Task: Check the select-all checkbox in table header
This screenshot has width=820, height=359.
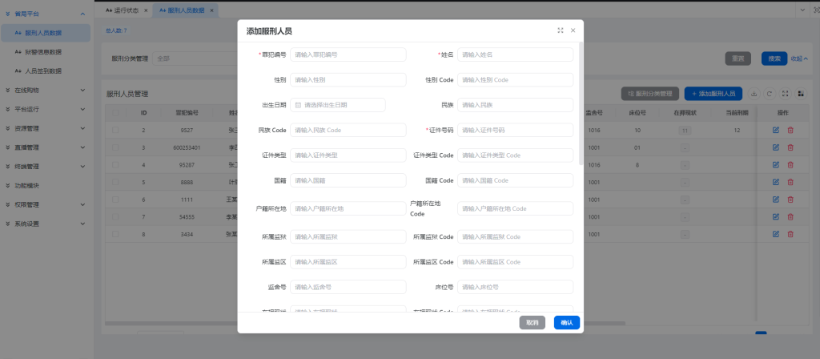Action: coord(115,113)
